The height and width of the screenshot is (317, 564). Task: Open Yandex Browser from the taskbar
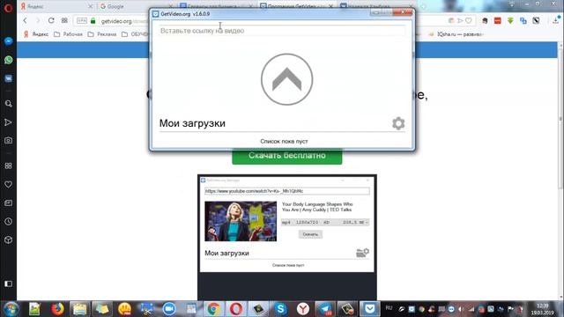(x=303, y=309)
